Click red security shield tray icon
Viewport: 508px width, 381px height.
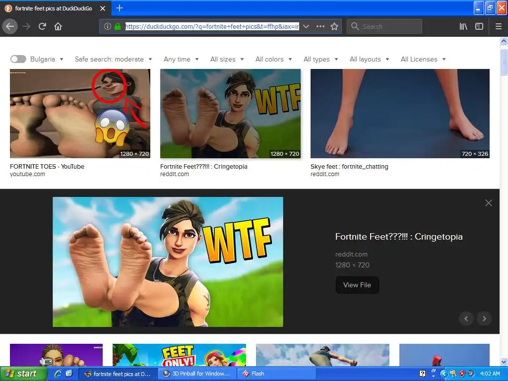click(462, 374)
